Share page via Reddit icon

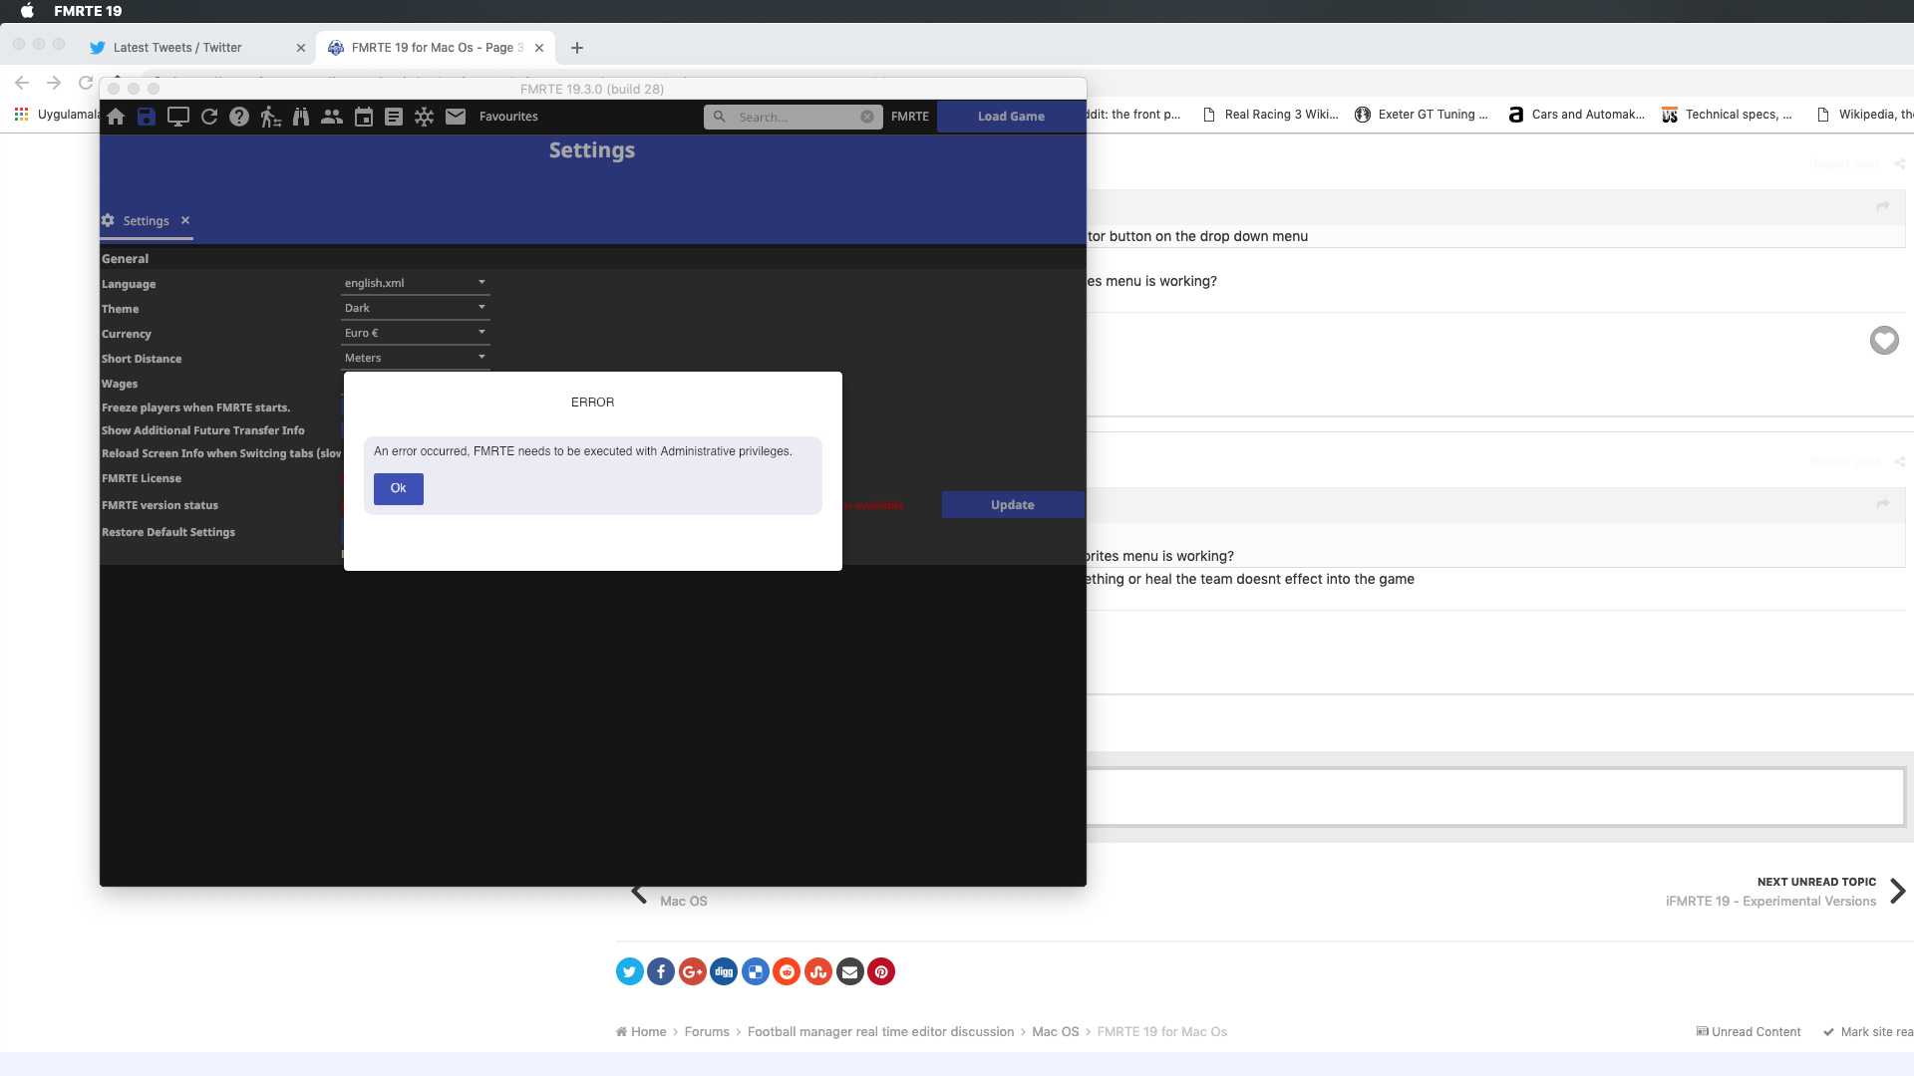(x=787, y=971)
